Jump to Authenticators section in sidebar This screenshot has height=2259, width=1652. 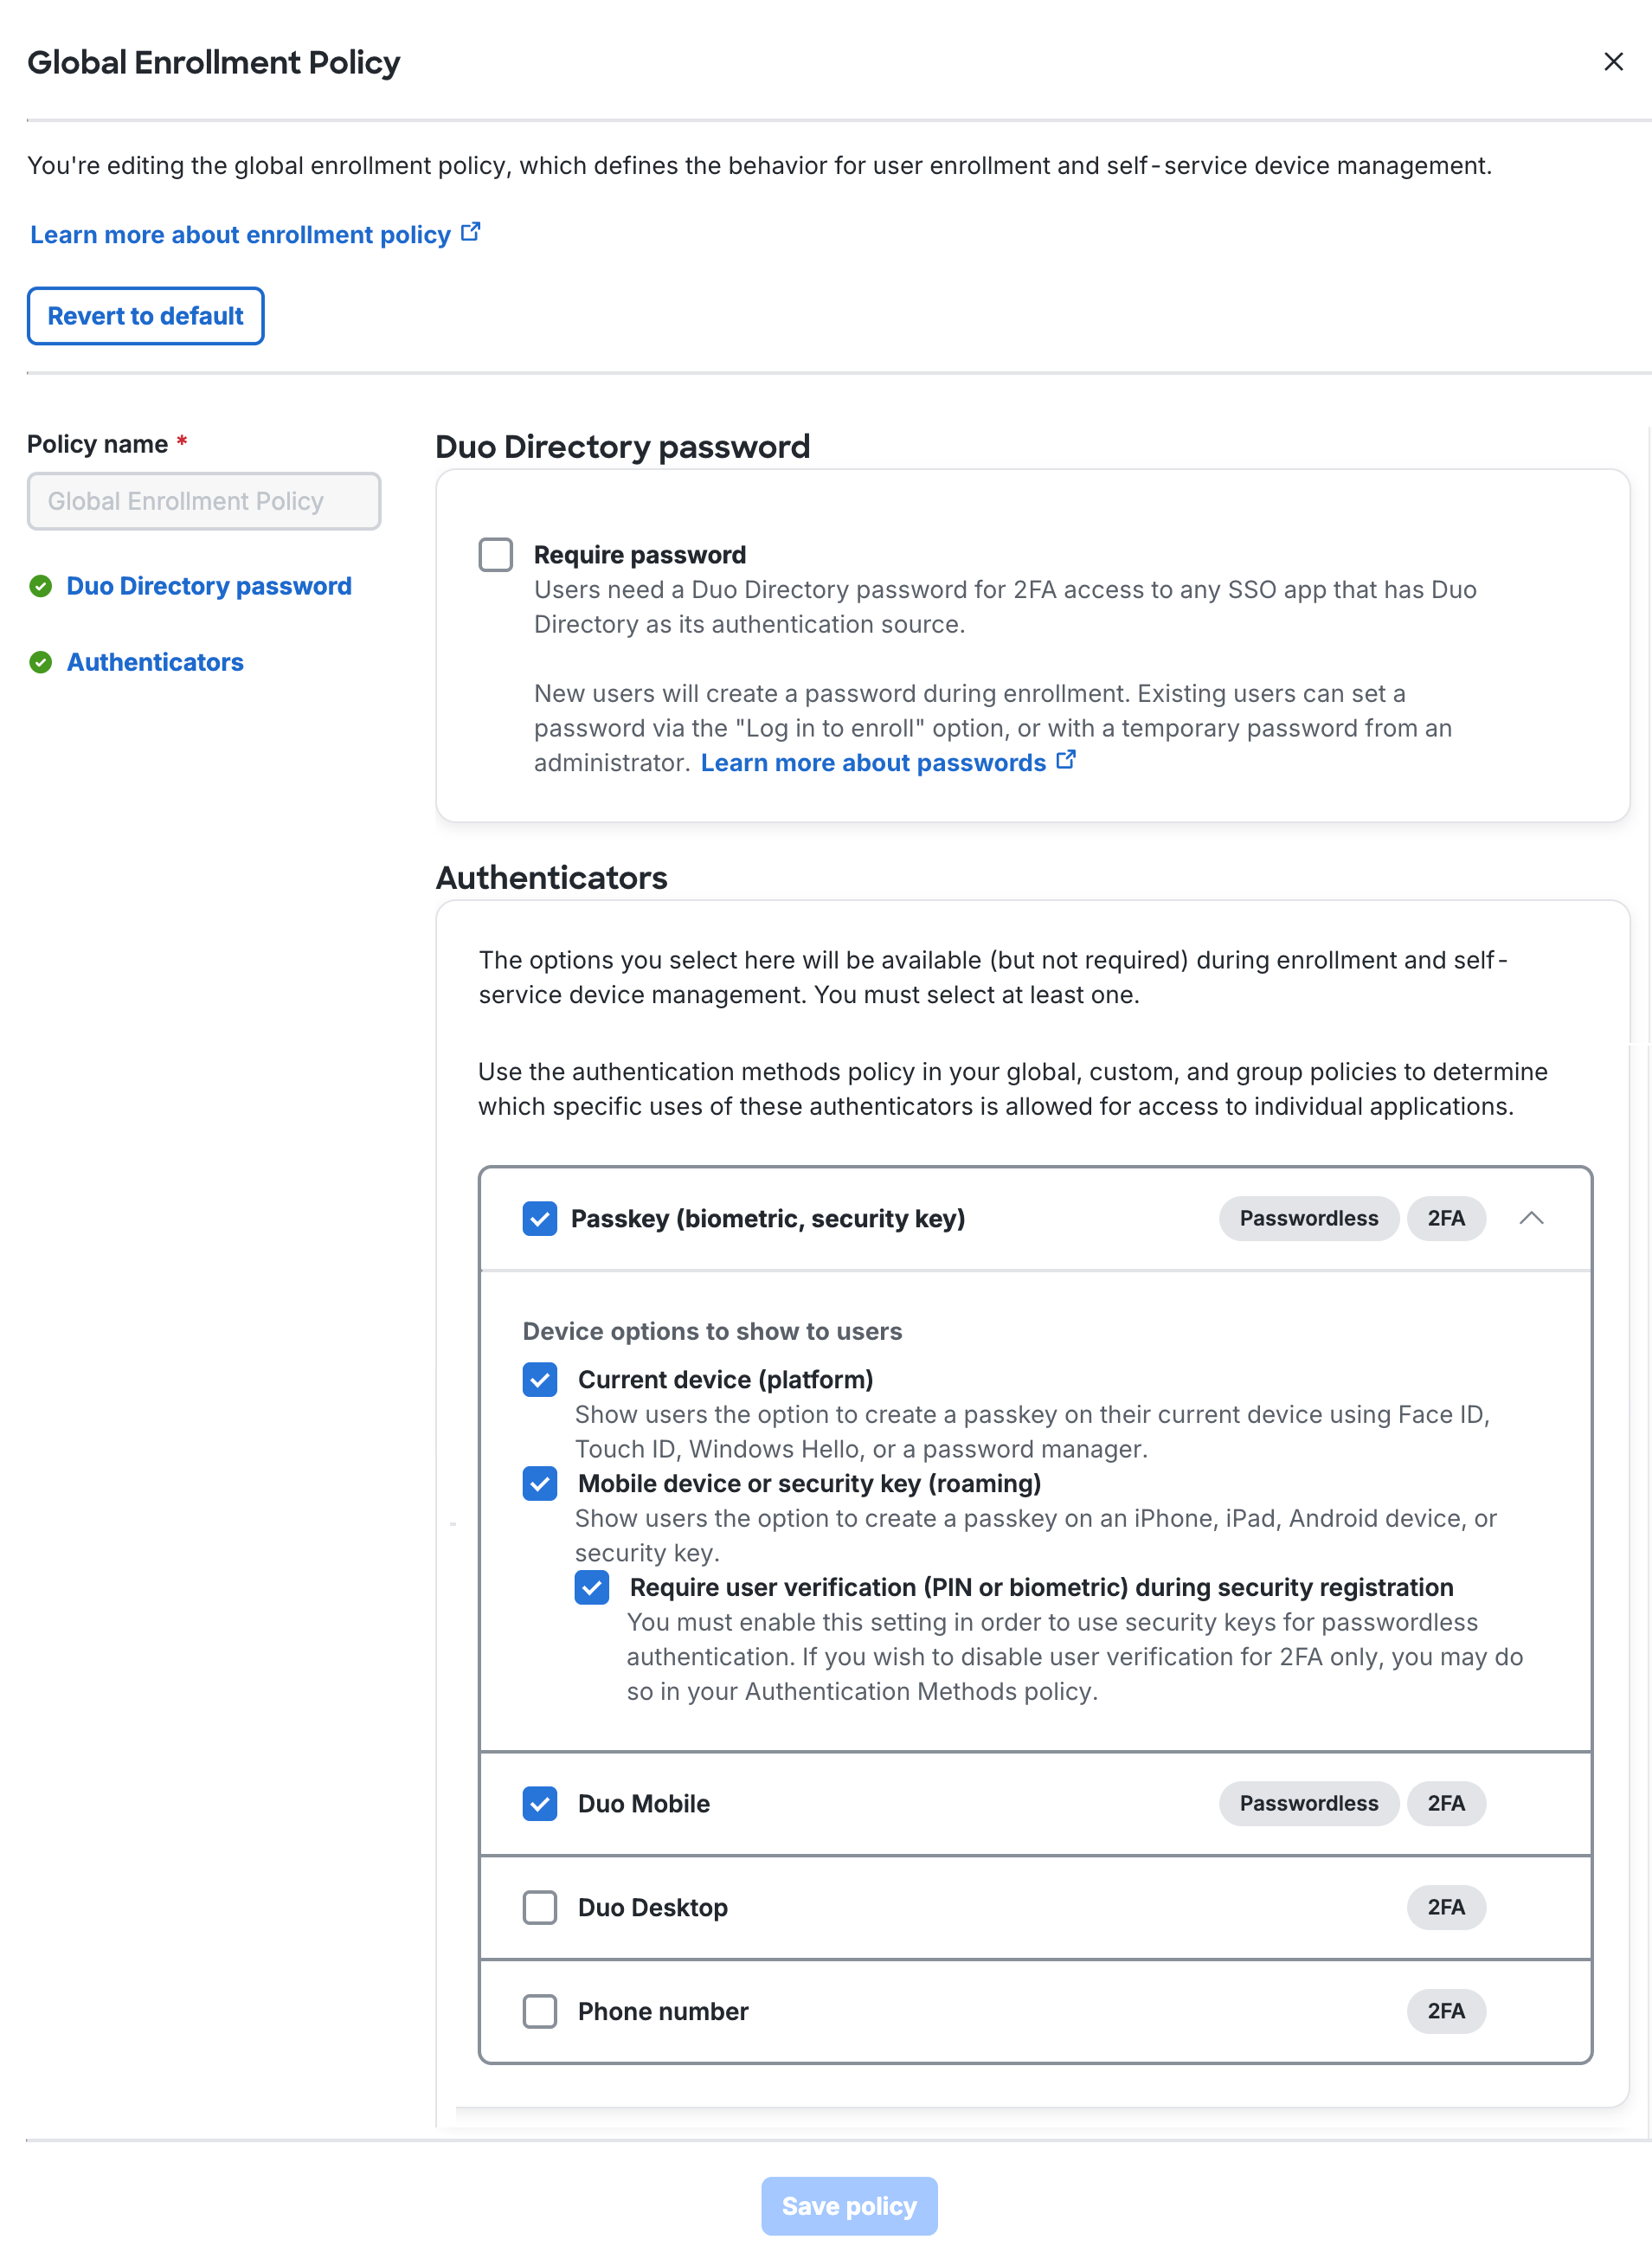point(155,662)
